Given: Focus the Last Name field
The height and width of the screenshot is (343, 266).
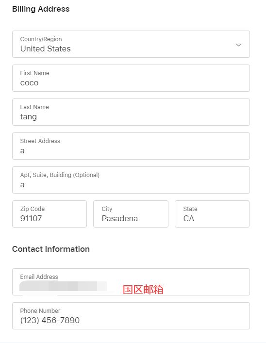Looking at the screenshot, I should 131,112.
